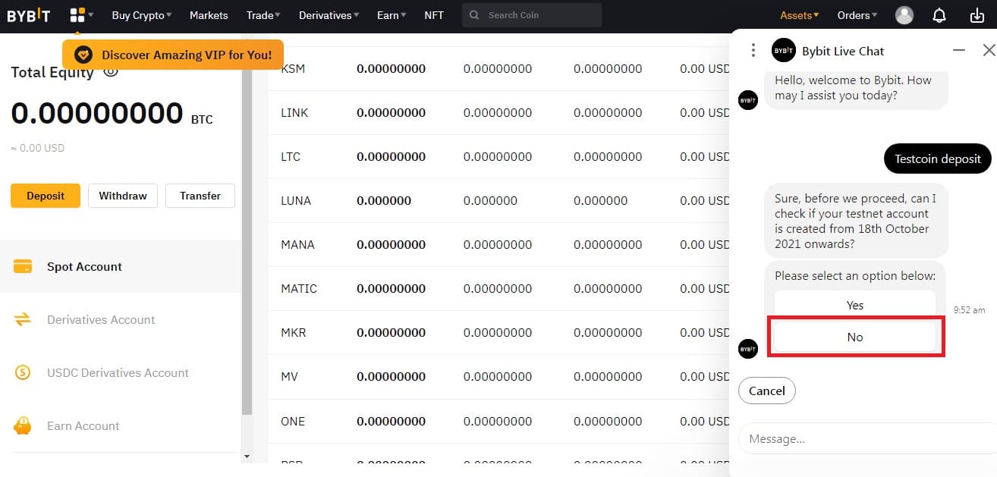This screenshot has width=997, height=477.
Task: Click the VIP badge icon in banner
Action: [x=83, y=55]
